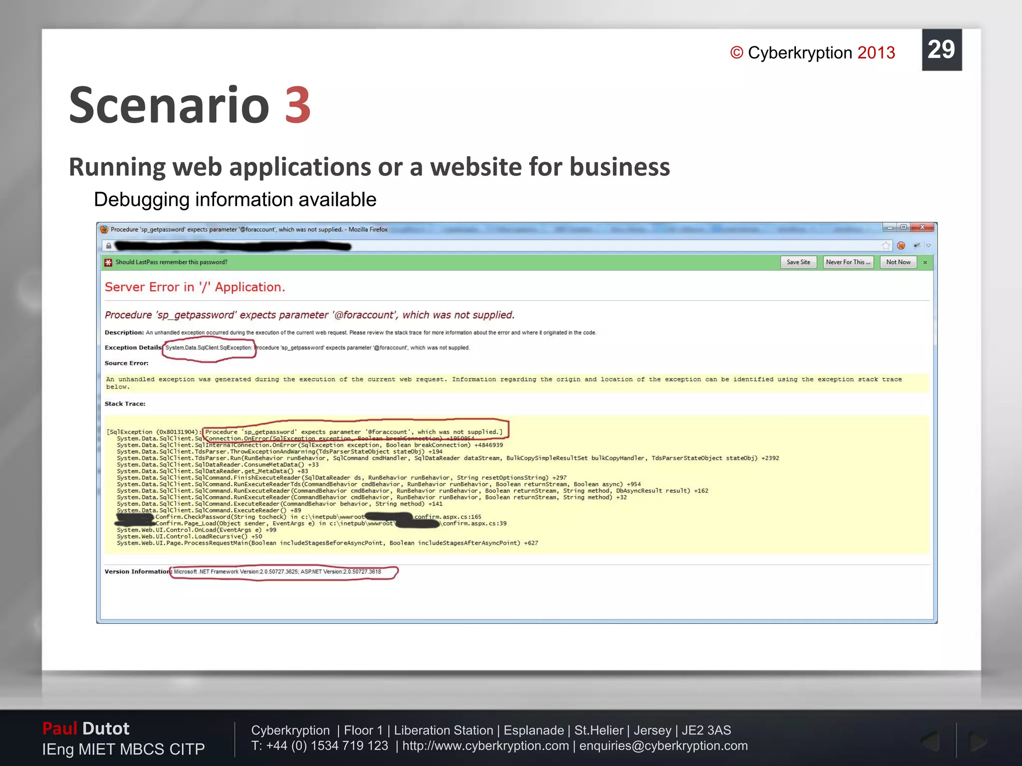Click the enquiries email address
1022x766 pixels.
point(663,746)
